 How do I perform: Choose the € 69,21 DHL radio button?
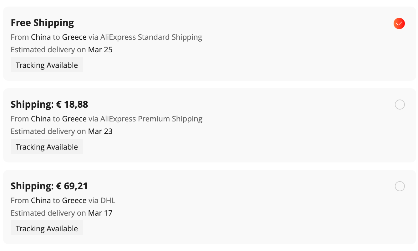pos(400,186)
